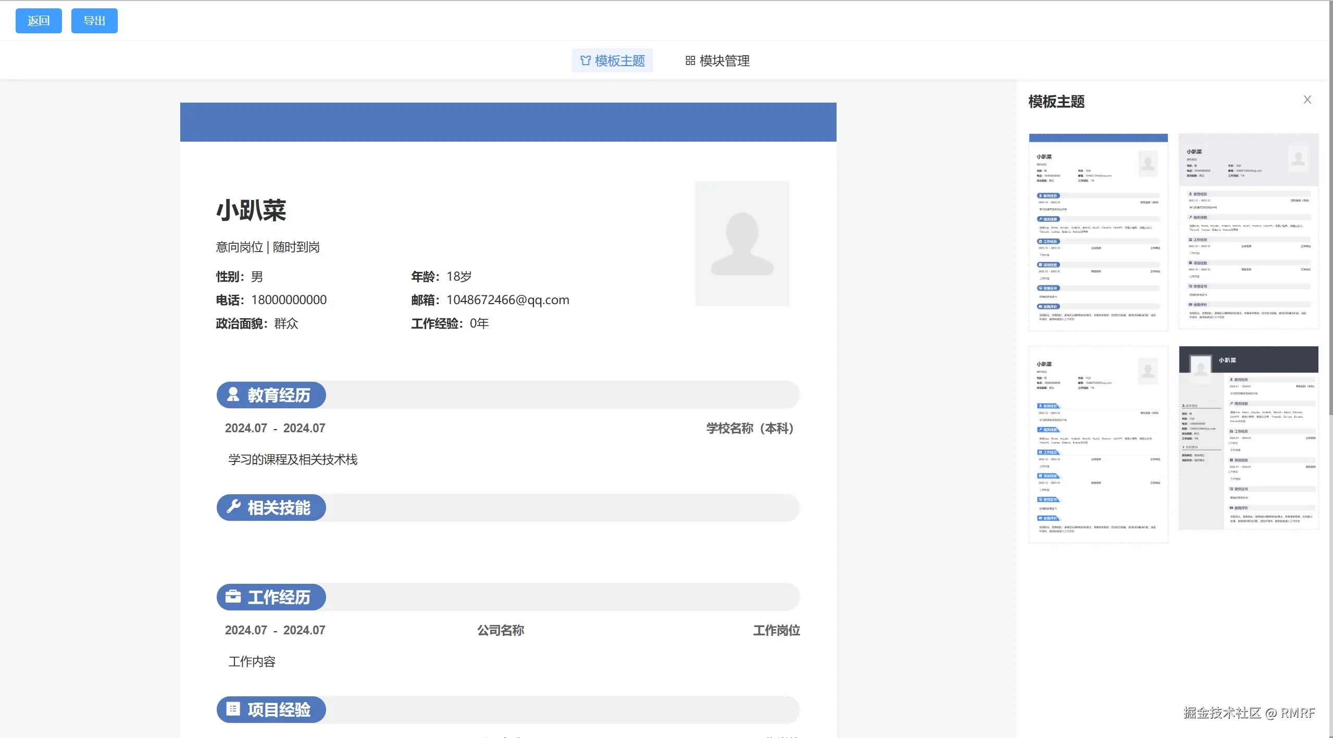1333x738 pixels.
Task: Choose the white minimalist template thumbnail
Action: (x=1098, y=444)
